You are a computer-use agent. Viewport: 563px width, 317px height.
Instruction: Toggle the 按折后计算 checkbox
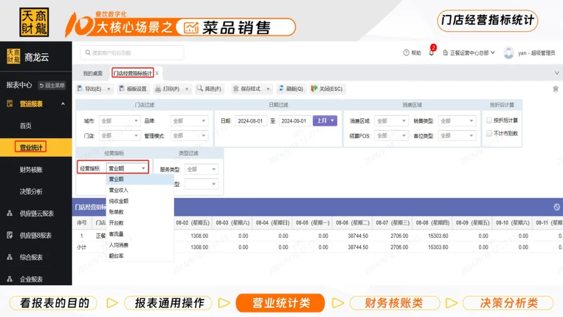coord(489,120)
